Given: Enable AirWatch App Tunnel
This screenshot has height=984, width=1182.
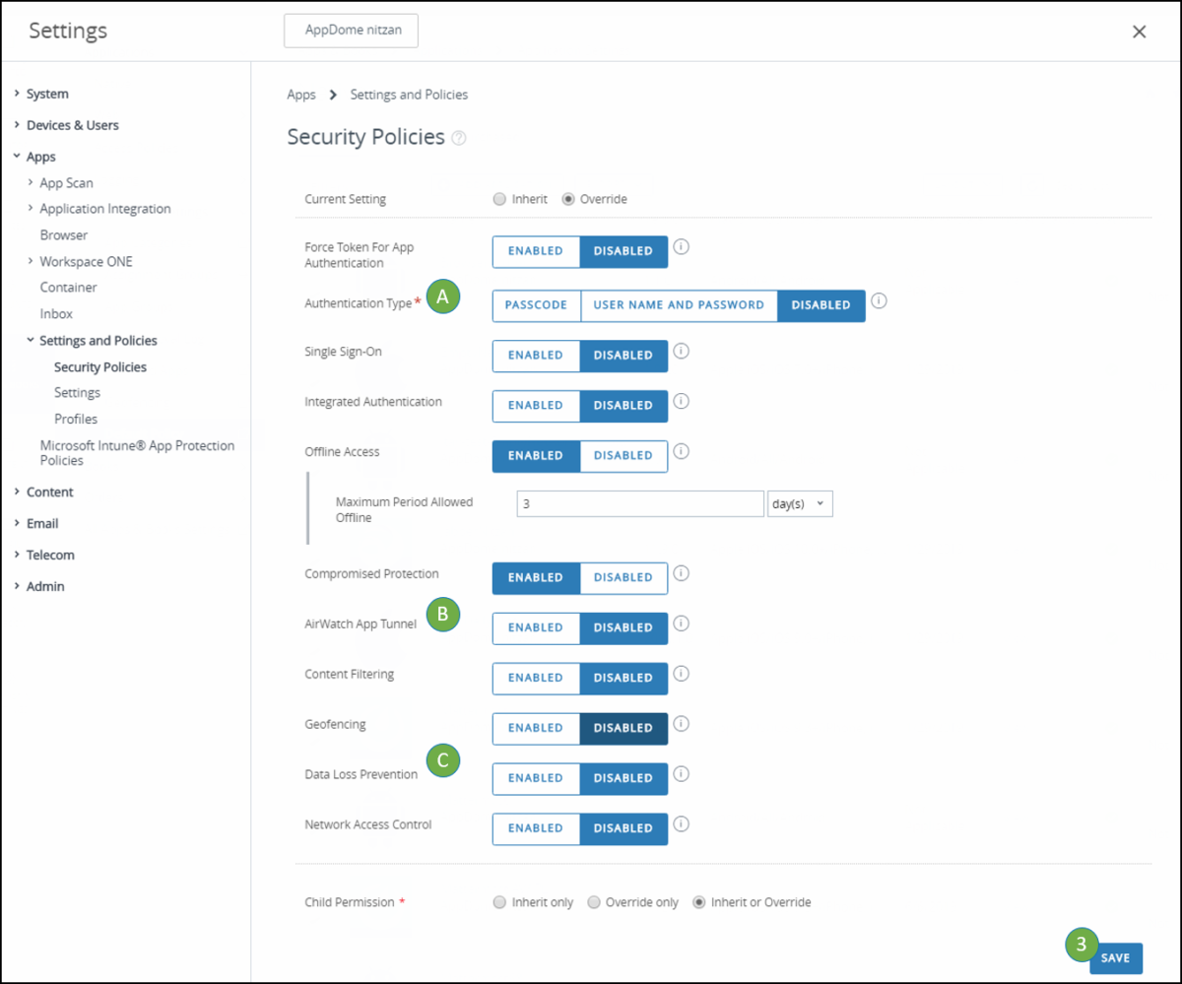Looking at the screenshot, I should coord(536,627).
